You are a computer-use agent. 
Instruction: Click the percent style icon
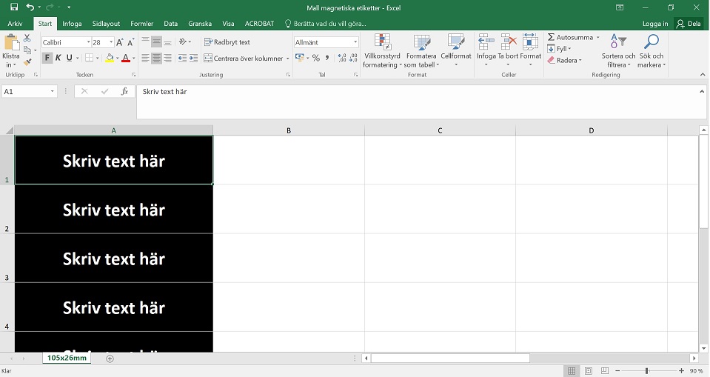point(316,58)
